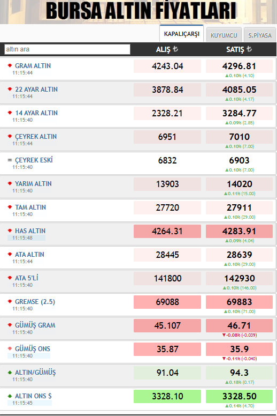Focus the altın ara search field

pyautogui.click(x=67, y=49)
